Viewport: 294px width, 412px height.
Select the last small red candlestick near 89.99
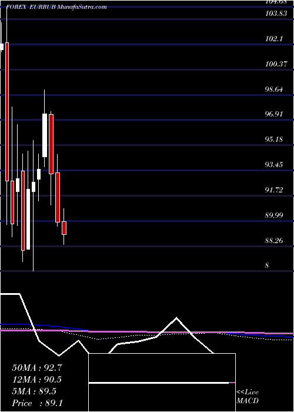pyautogui.click(x=64, y=228)
